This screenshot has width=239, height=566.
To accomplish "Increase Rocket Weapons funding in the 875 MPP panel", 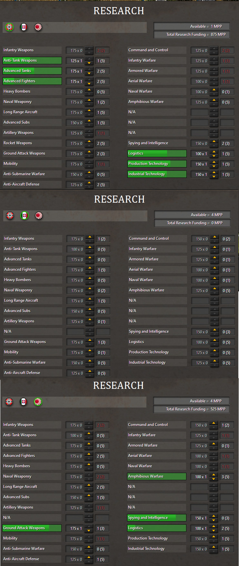I will pos(89,141).
